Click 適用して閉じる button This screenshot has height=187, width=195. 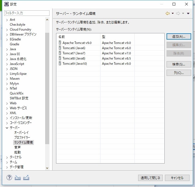(150, 178)
